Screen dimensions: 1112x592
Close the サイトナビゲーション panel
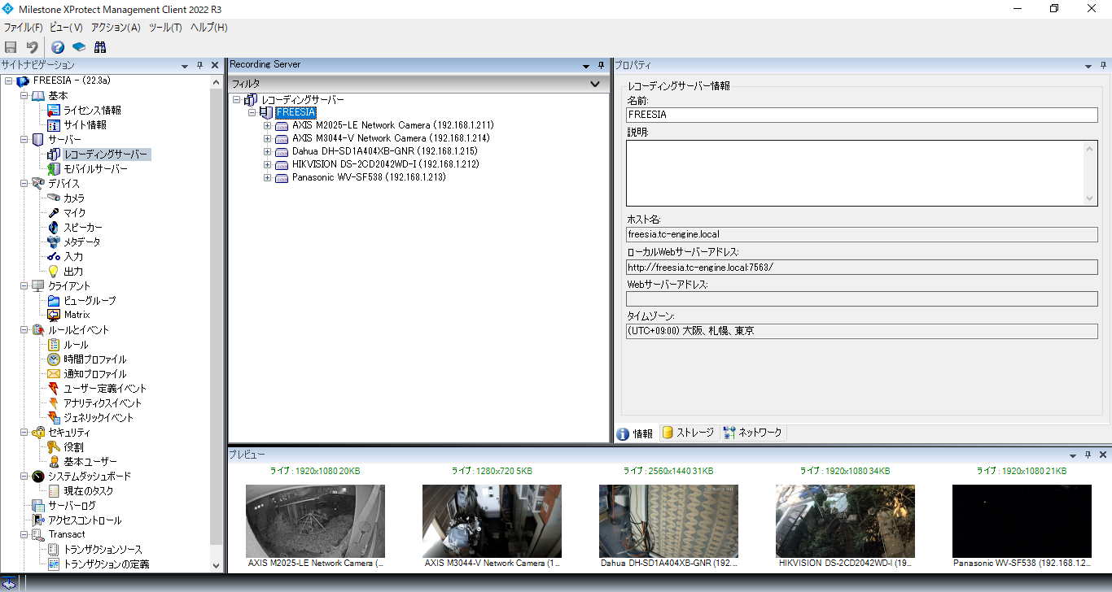[215, 65]
